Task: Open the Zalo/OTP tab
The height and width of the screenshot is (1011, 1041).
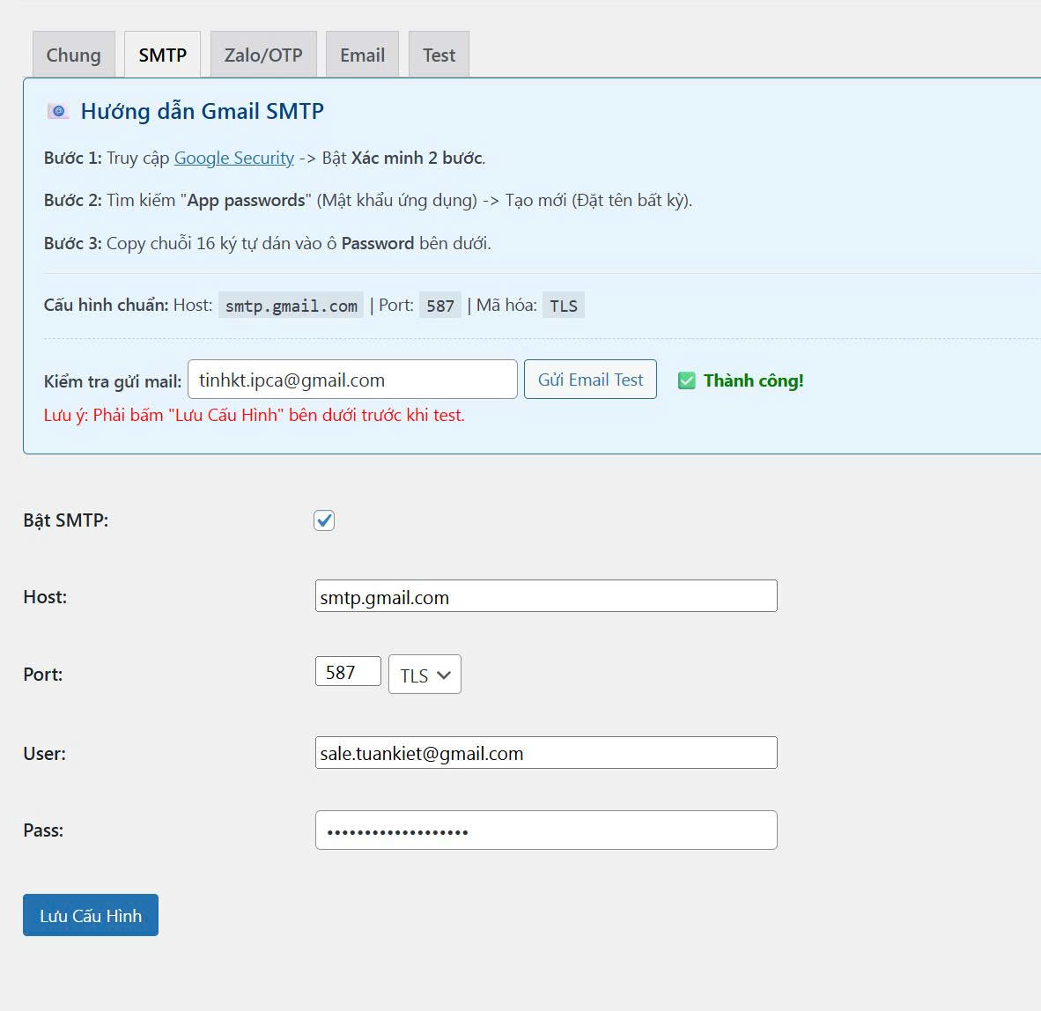Action: (263, 55)
